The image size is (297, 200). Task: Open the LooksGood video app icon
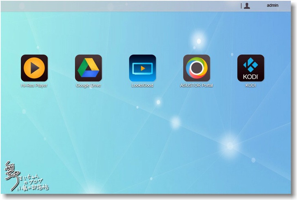coord(142,68)
